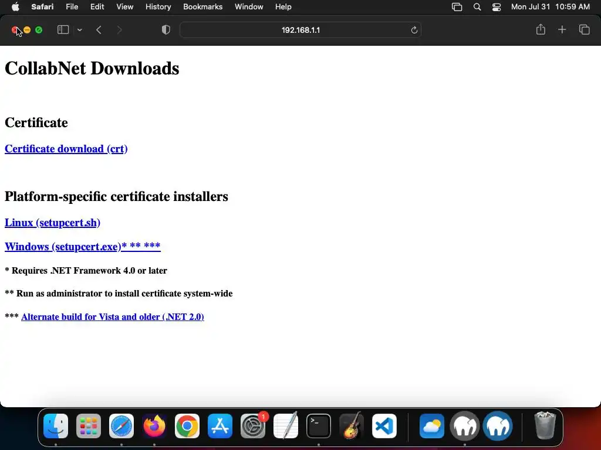601x450 pixels.
Task: Click the Run as administrator note
Action: click(119, 294)
